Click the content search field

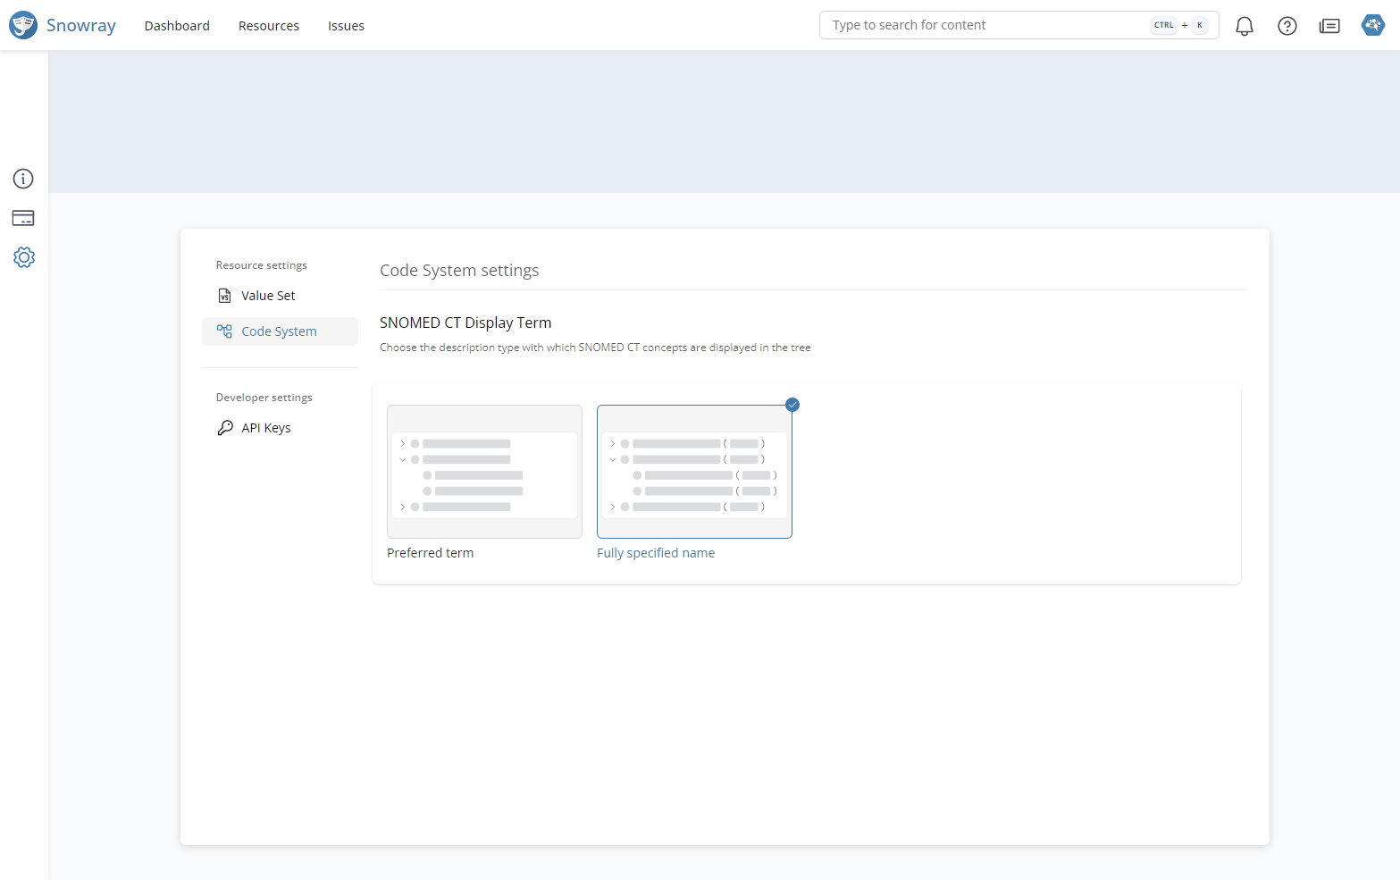983,25
